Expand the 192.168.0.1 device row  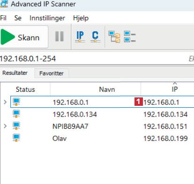click(x=5, y=102)
